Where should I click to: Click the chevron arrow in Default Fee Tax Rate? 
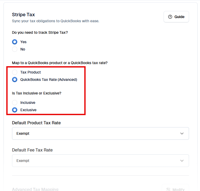click(x=182, y=161)
